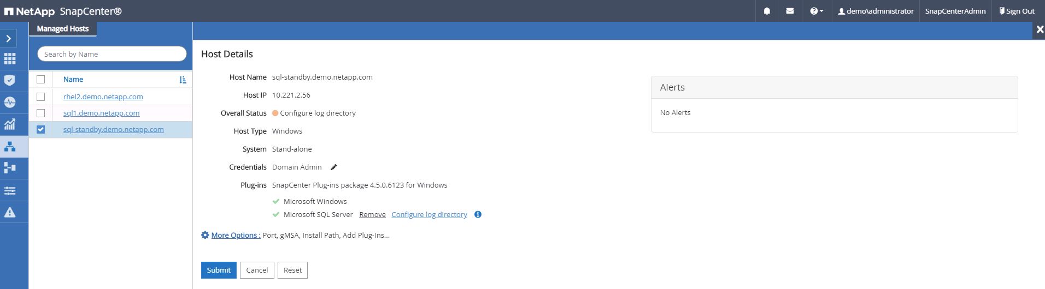Click the Microsoft Windows green checkmark
Viewport: 1045px width, 289px height.
tap(276, 201)
